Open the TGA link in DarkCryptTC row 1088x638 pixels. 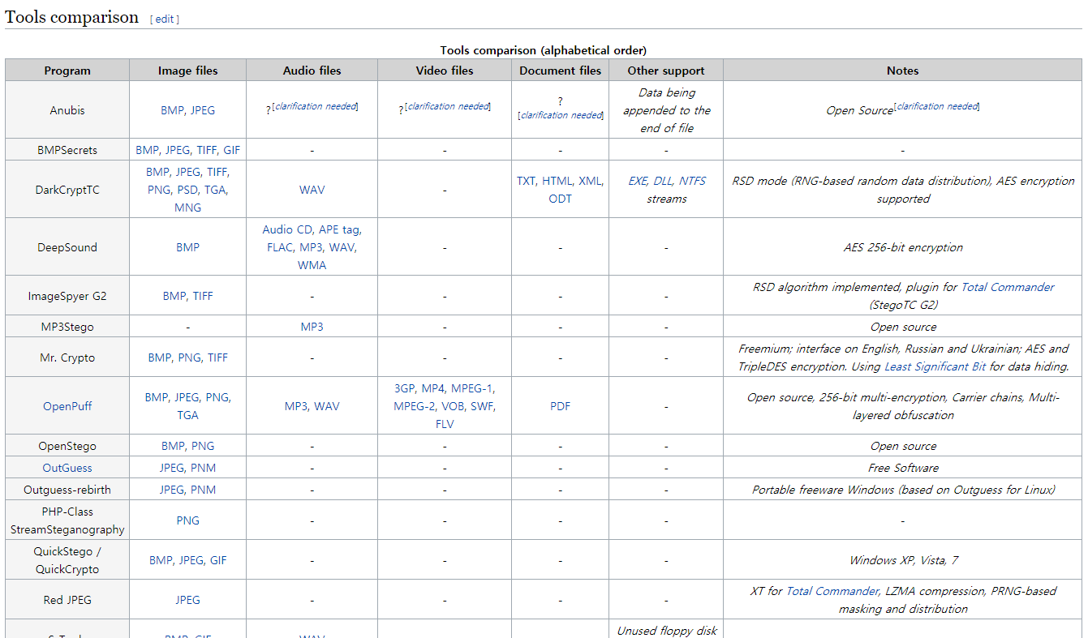[216, 190]
